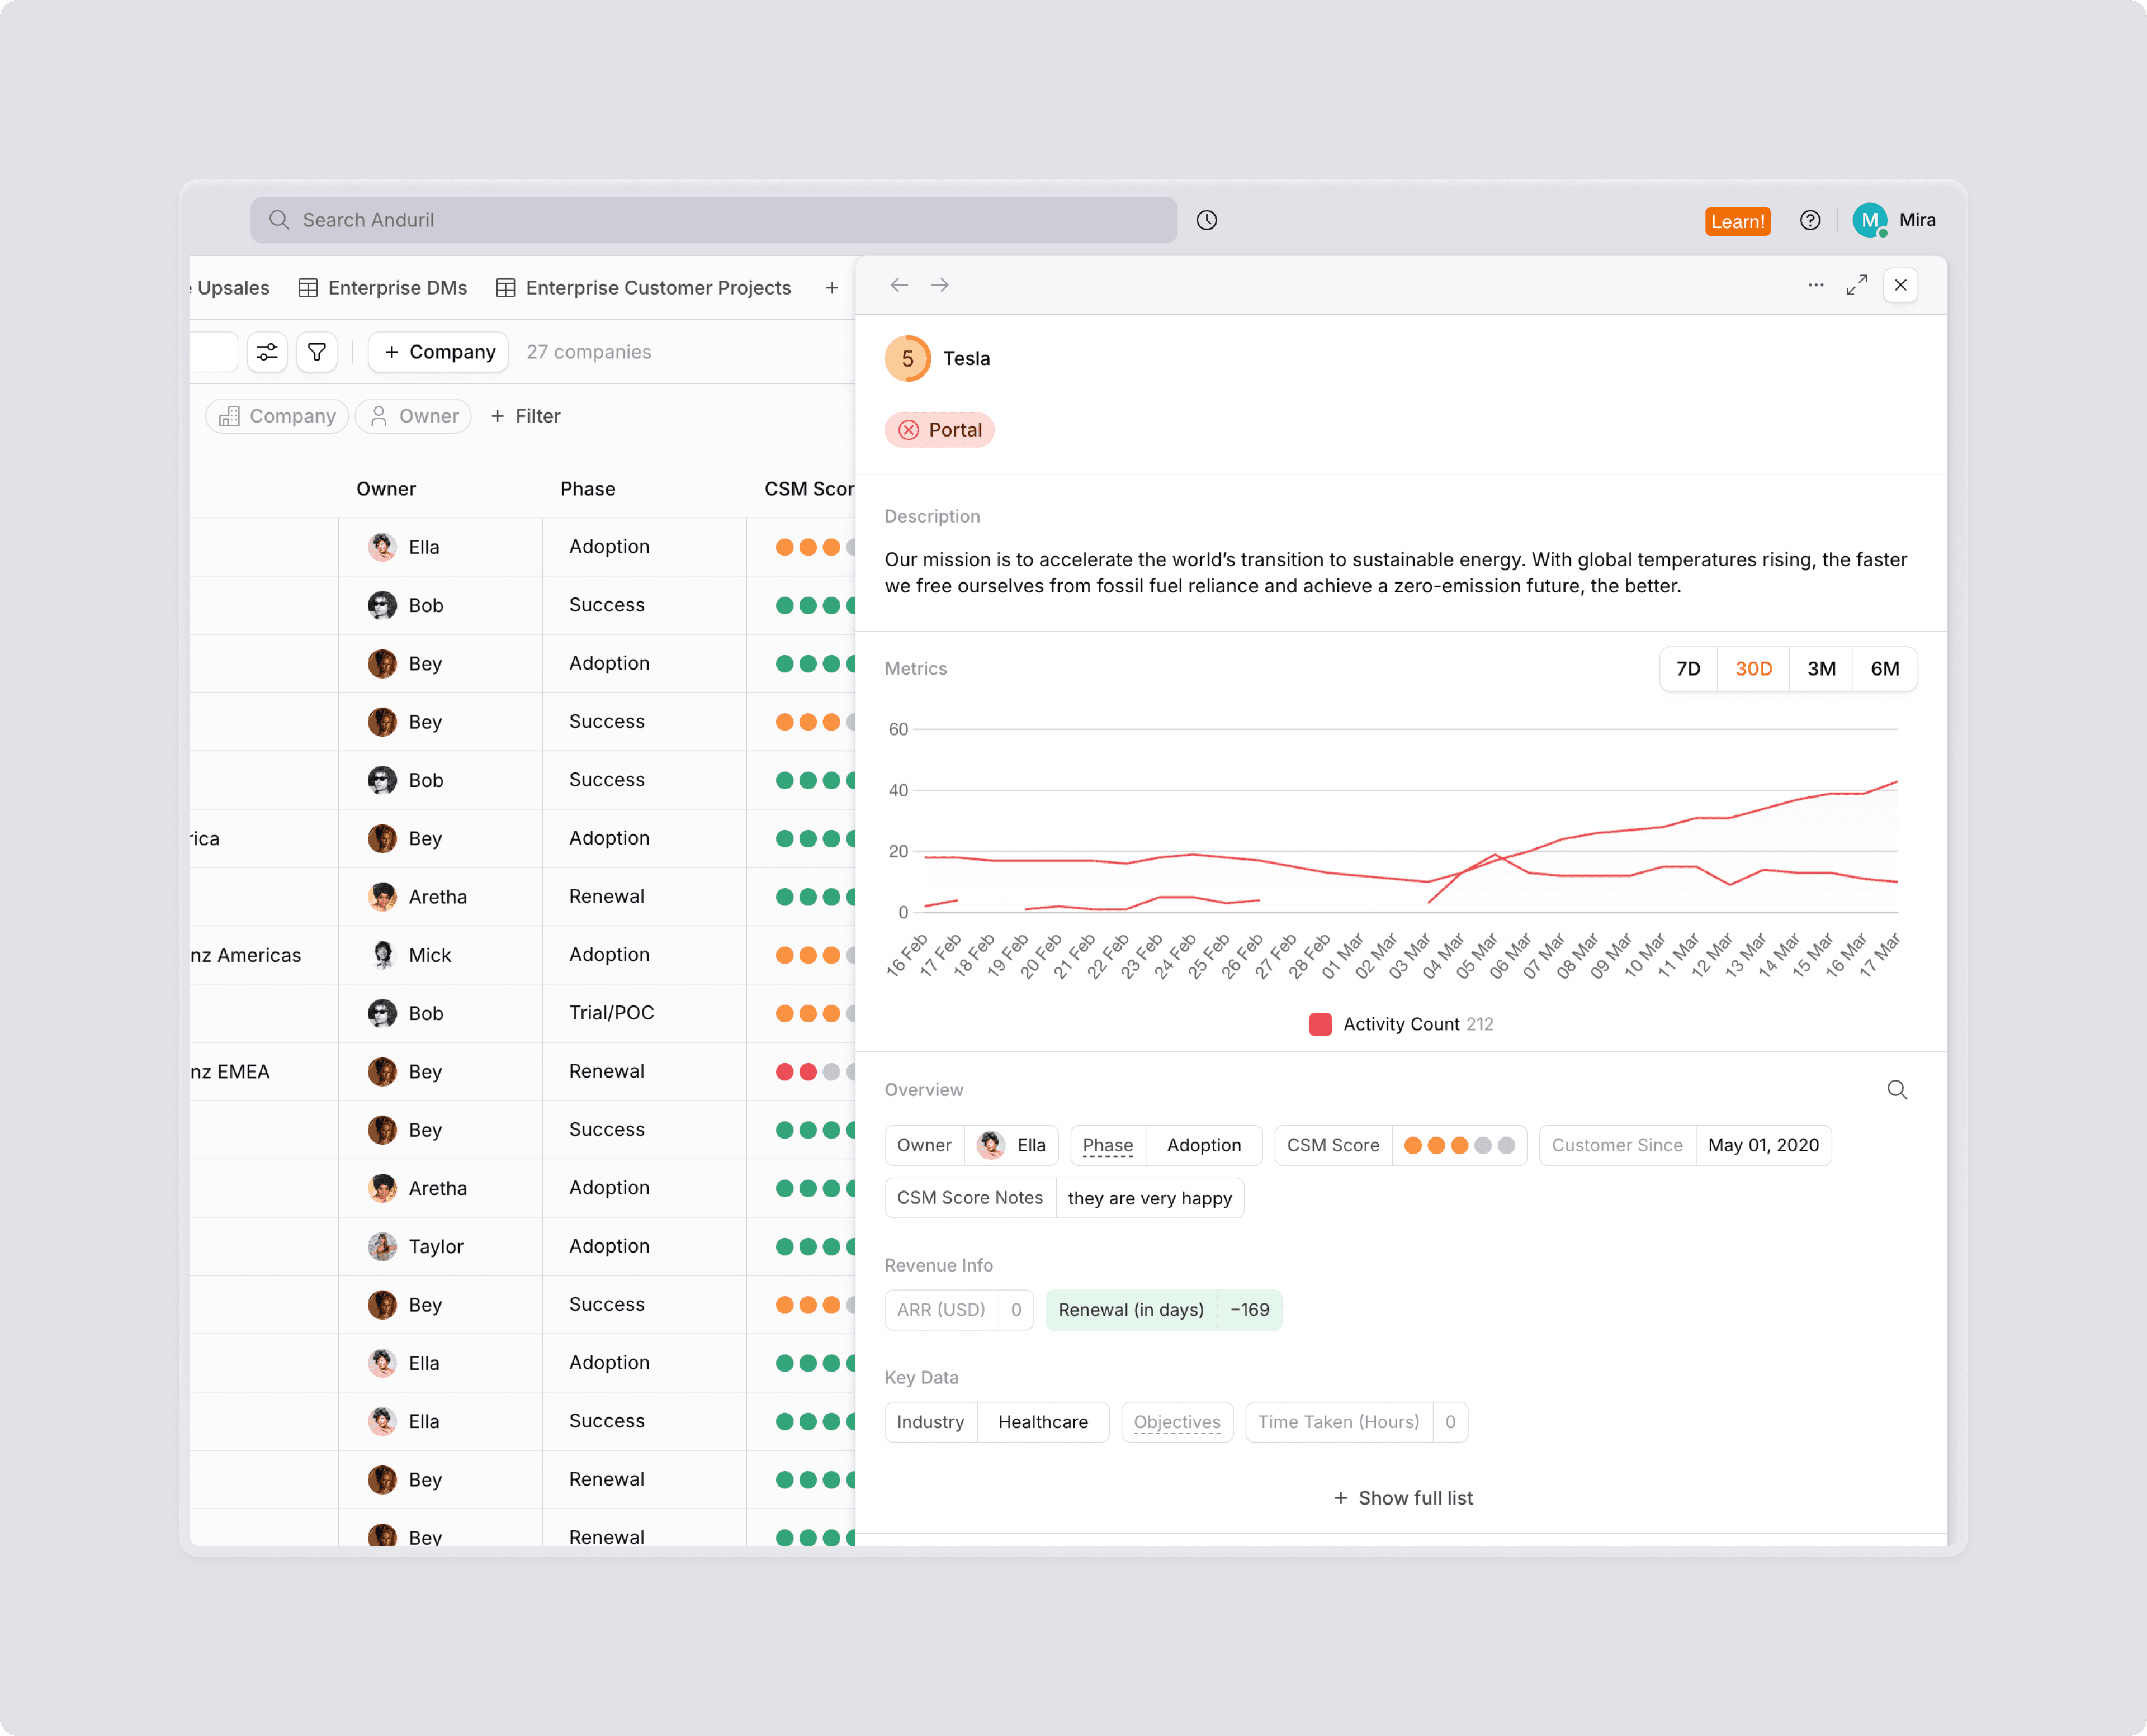
Task: Click the Search Anduril field
Action: click(x=713, y=220)
